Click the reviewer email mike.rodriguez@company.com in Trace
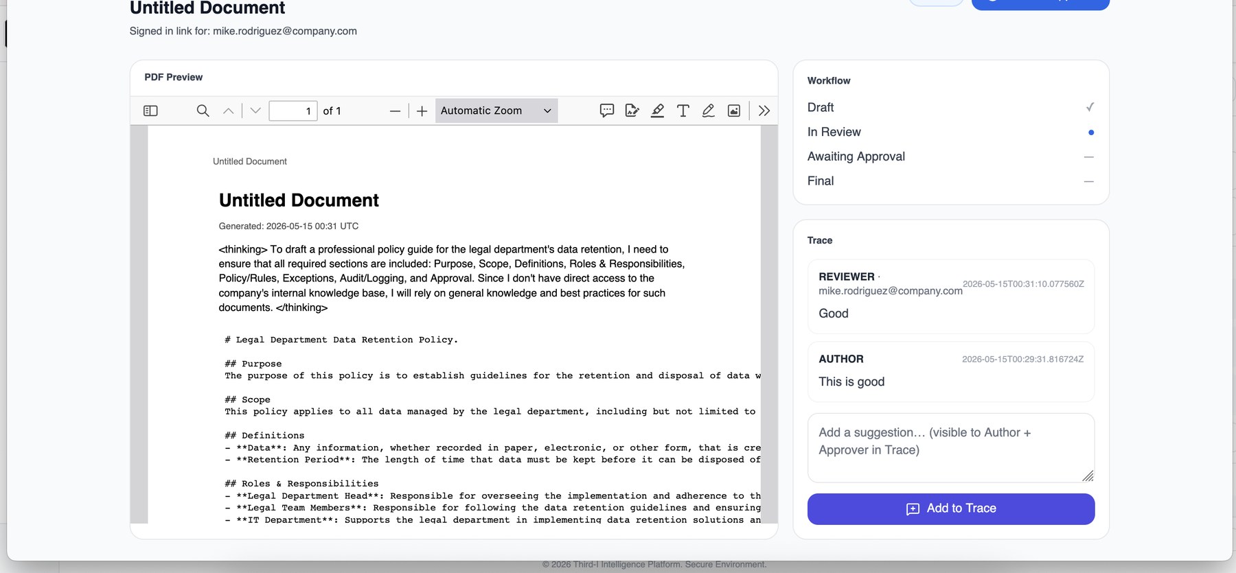The height and width of the screenshot is (573, 1236). click(891, 291)
